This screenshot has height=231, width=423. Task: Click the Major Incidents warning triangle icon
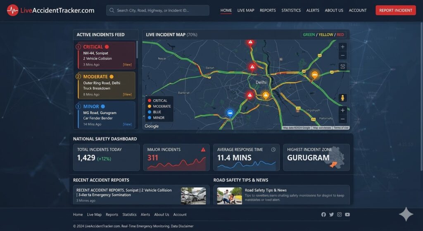tap(203, 150)
